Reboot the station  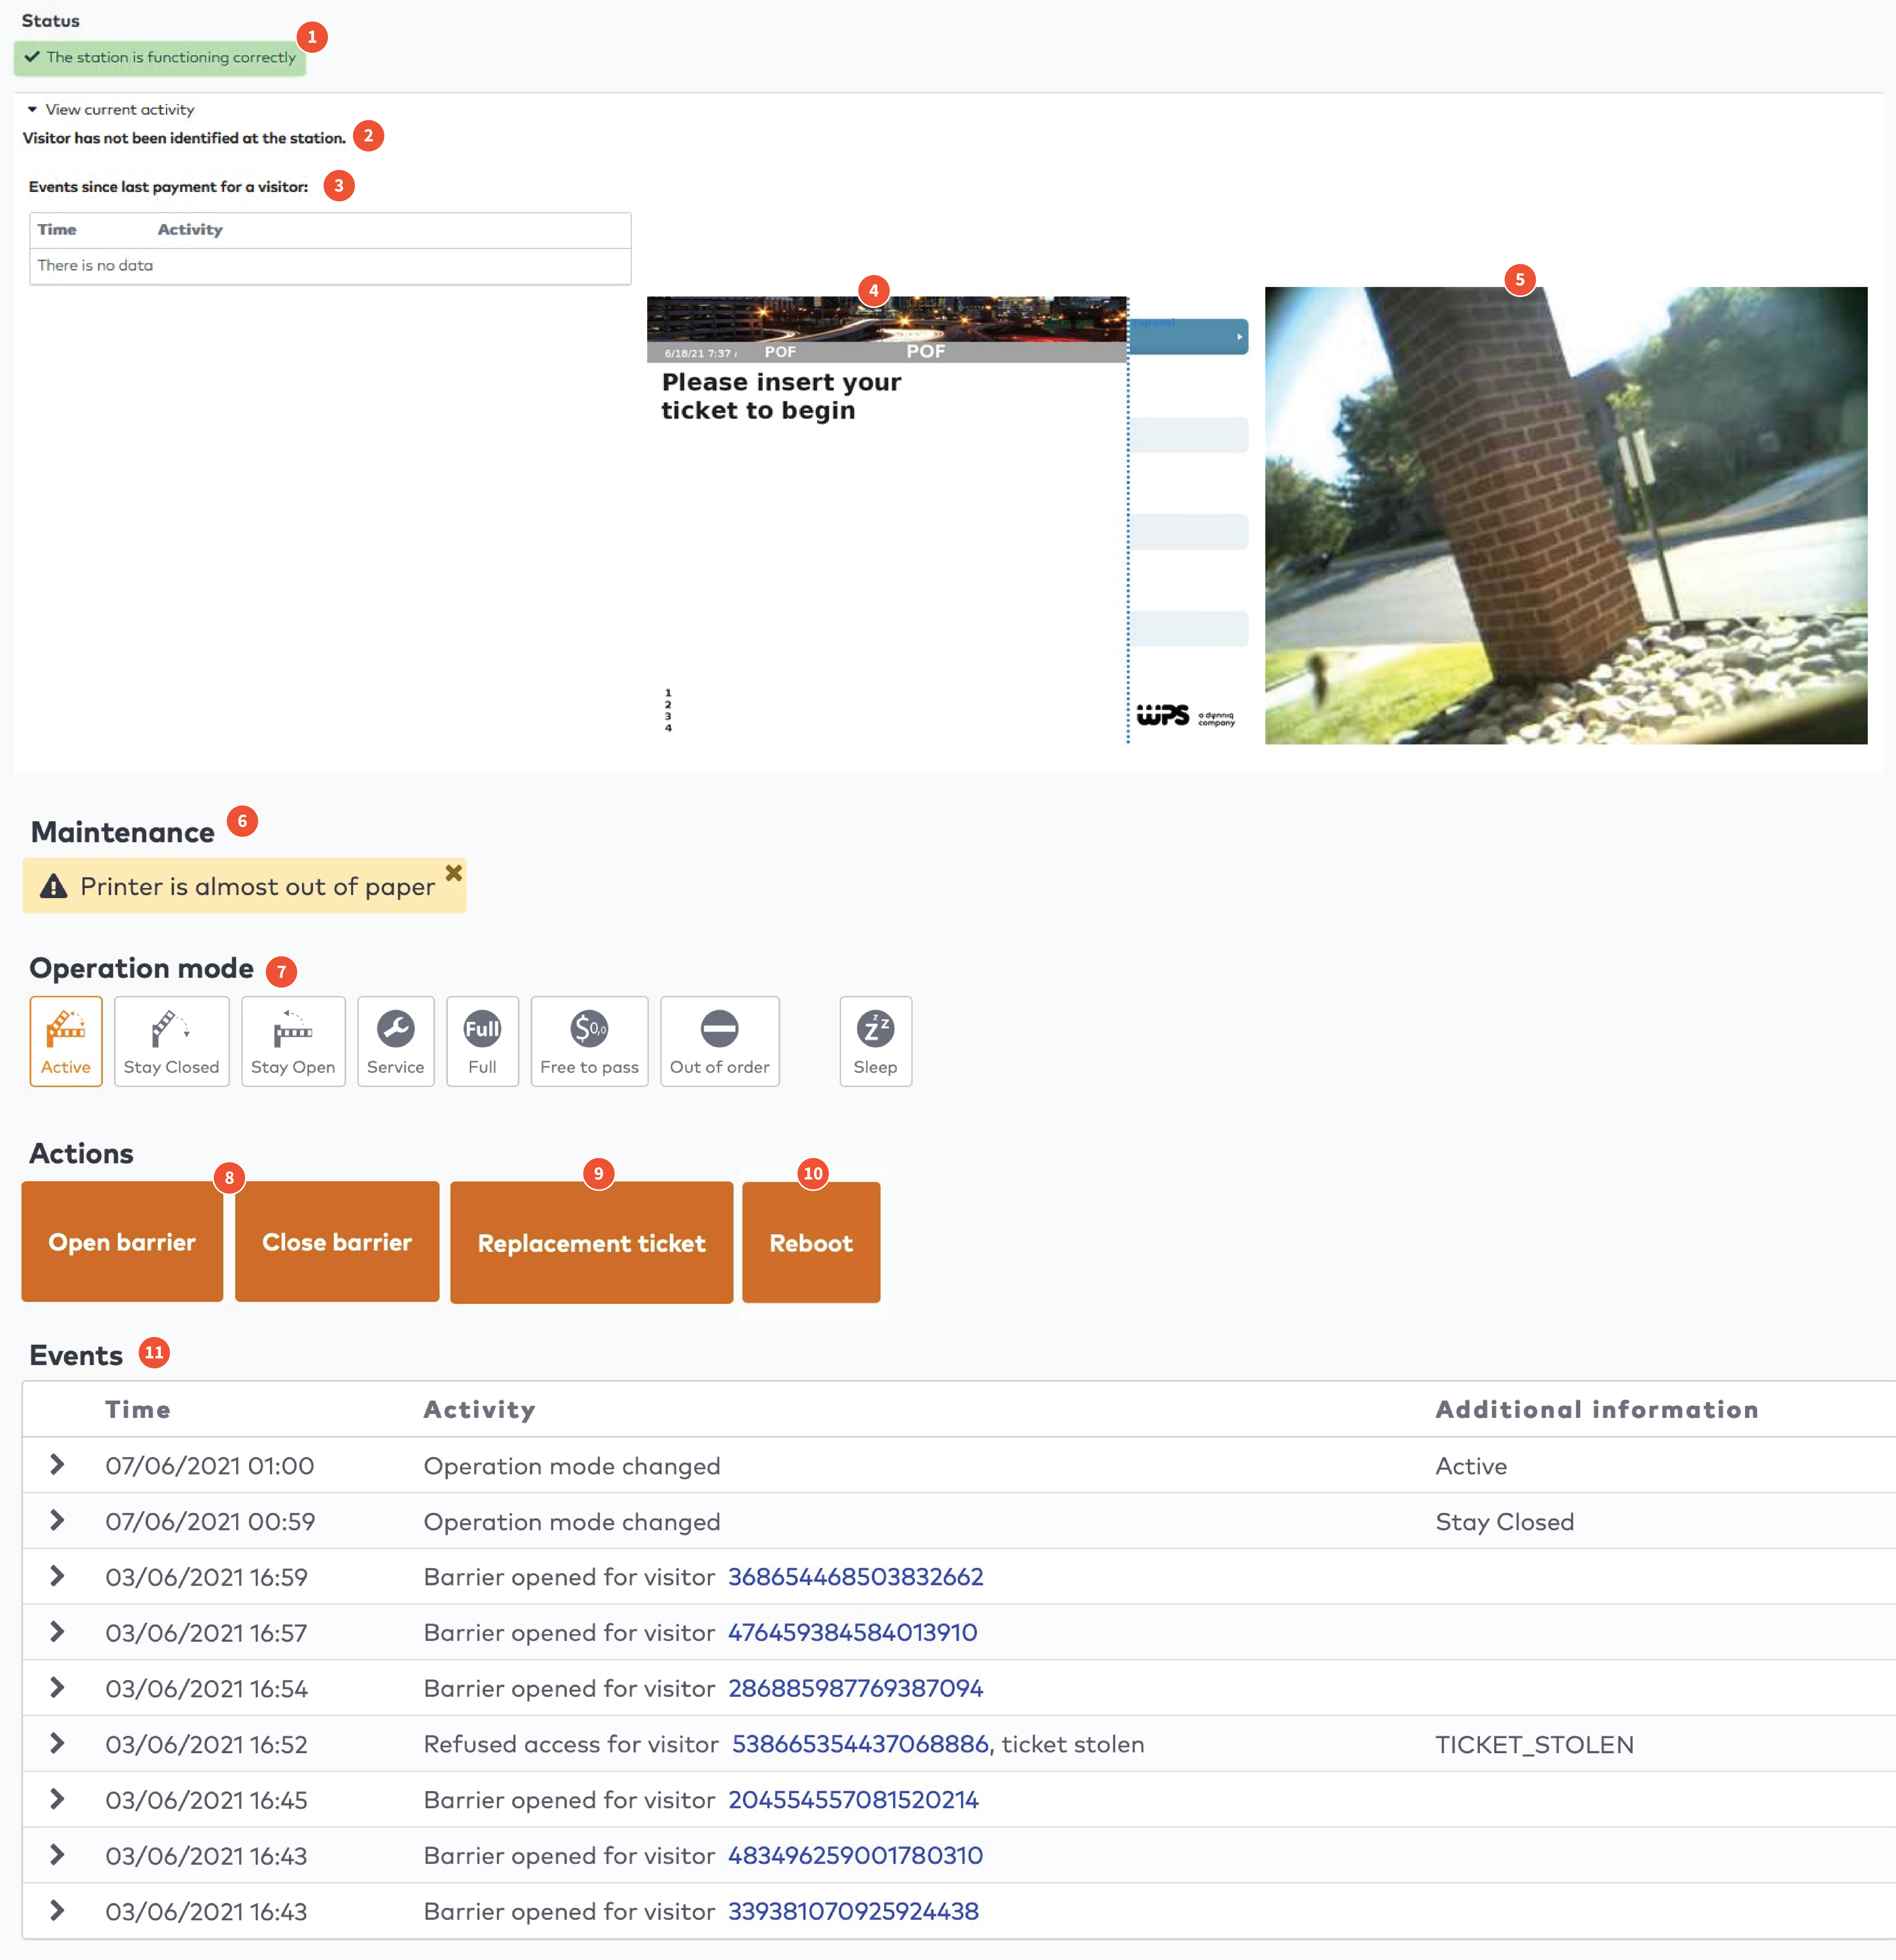811,1243
